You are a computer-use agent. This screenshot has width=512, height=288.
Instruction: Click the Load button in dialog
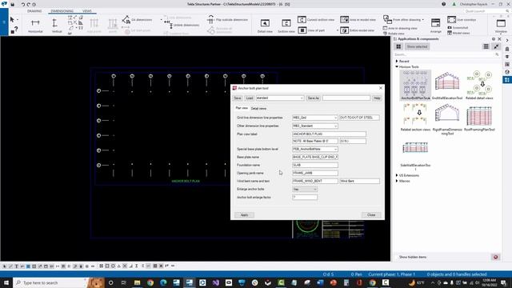click(250, 98)
